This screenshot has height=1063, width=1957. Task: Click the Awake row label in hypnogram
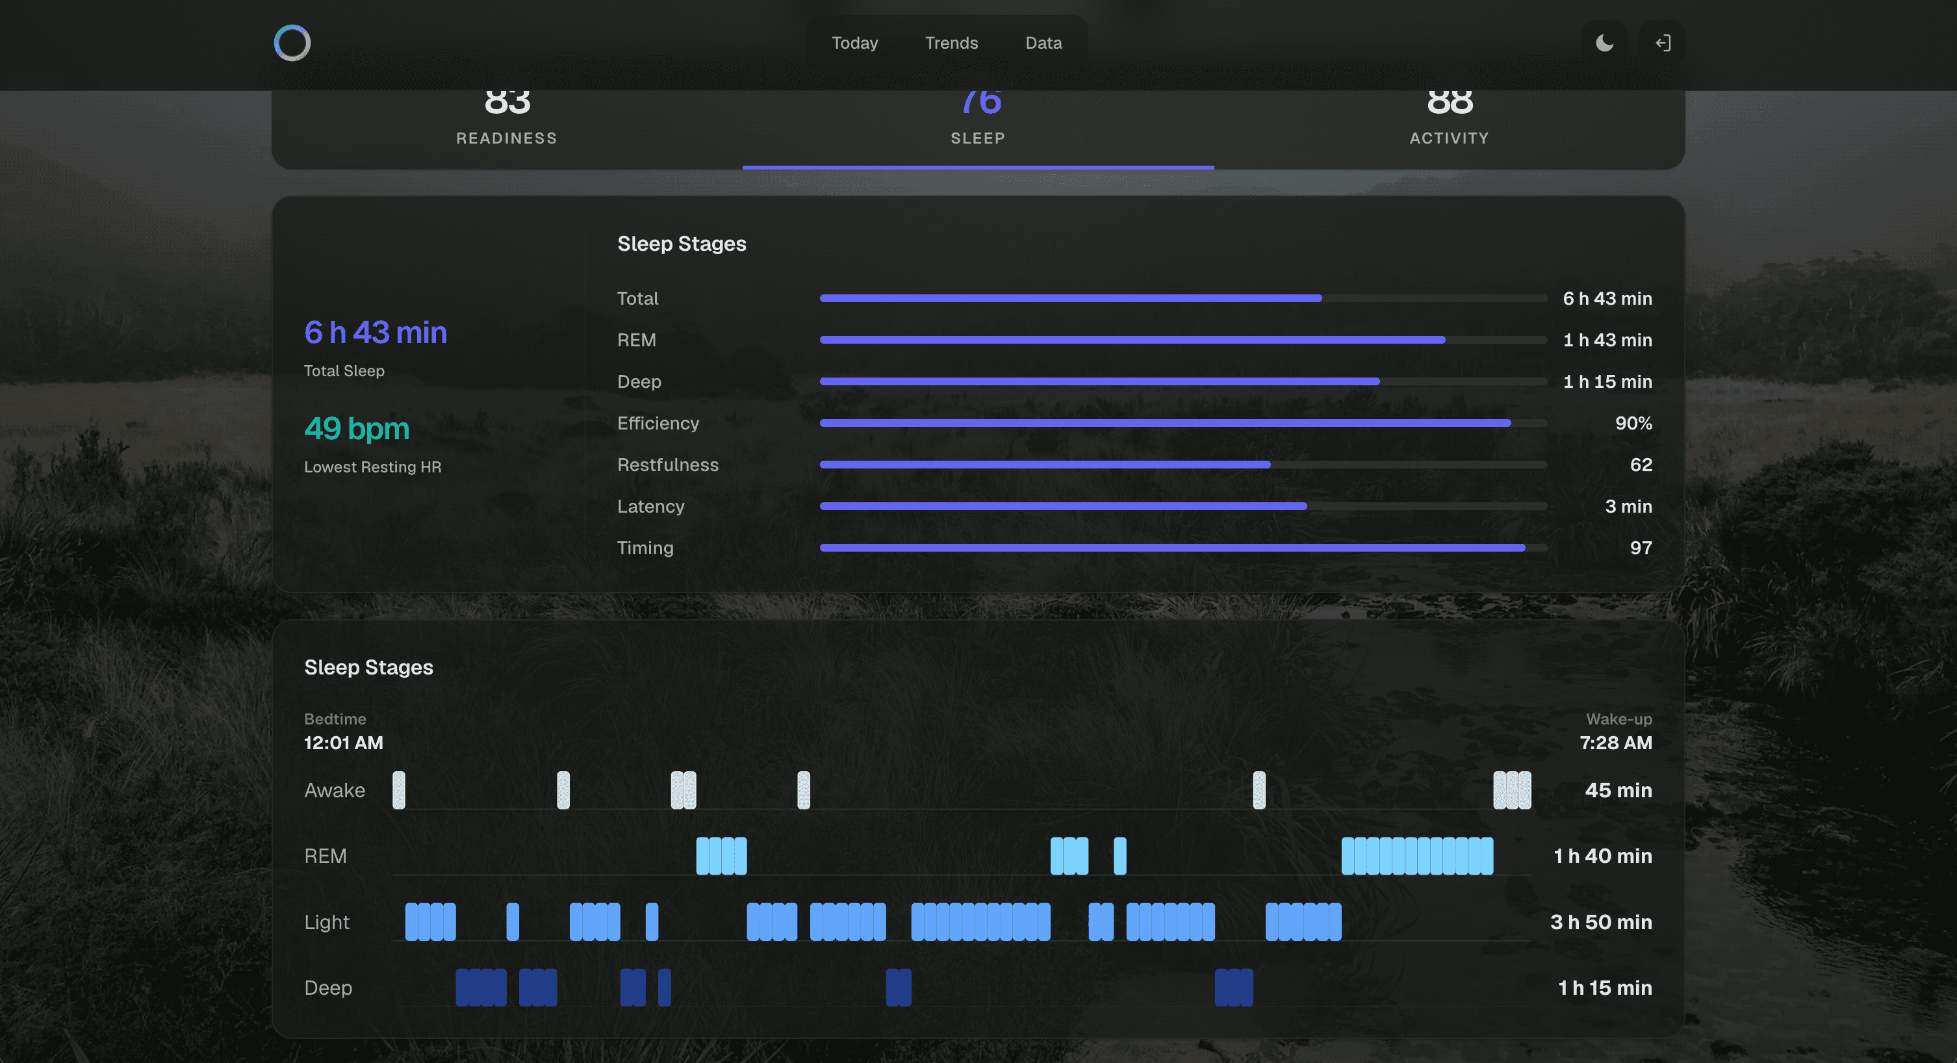[x=334, y=790]
